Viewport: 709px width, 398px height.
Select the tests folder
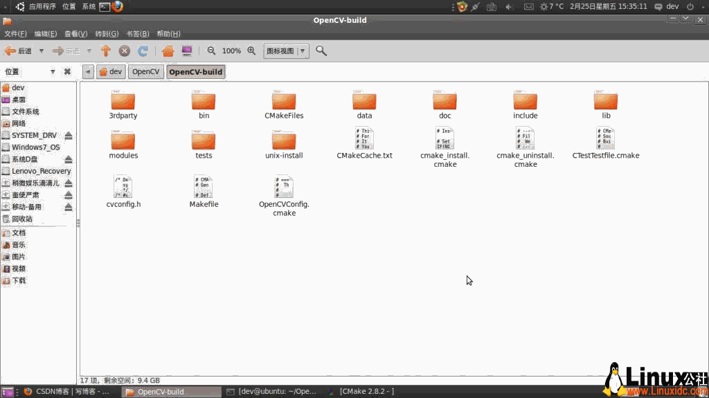point(204,144)
